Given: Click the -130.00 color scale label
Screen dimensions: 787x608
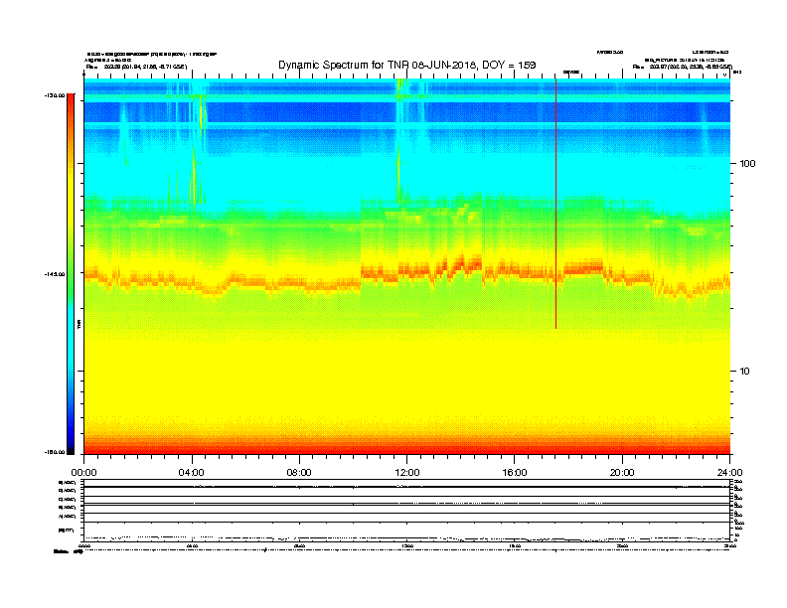Looking at the screenshot, I should click(55, 95).
